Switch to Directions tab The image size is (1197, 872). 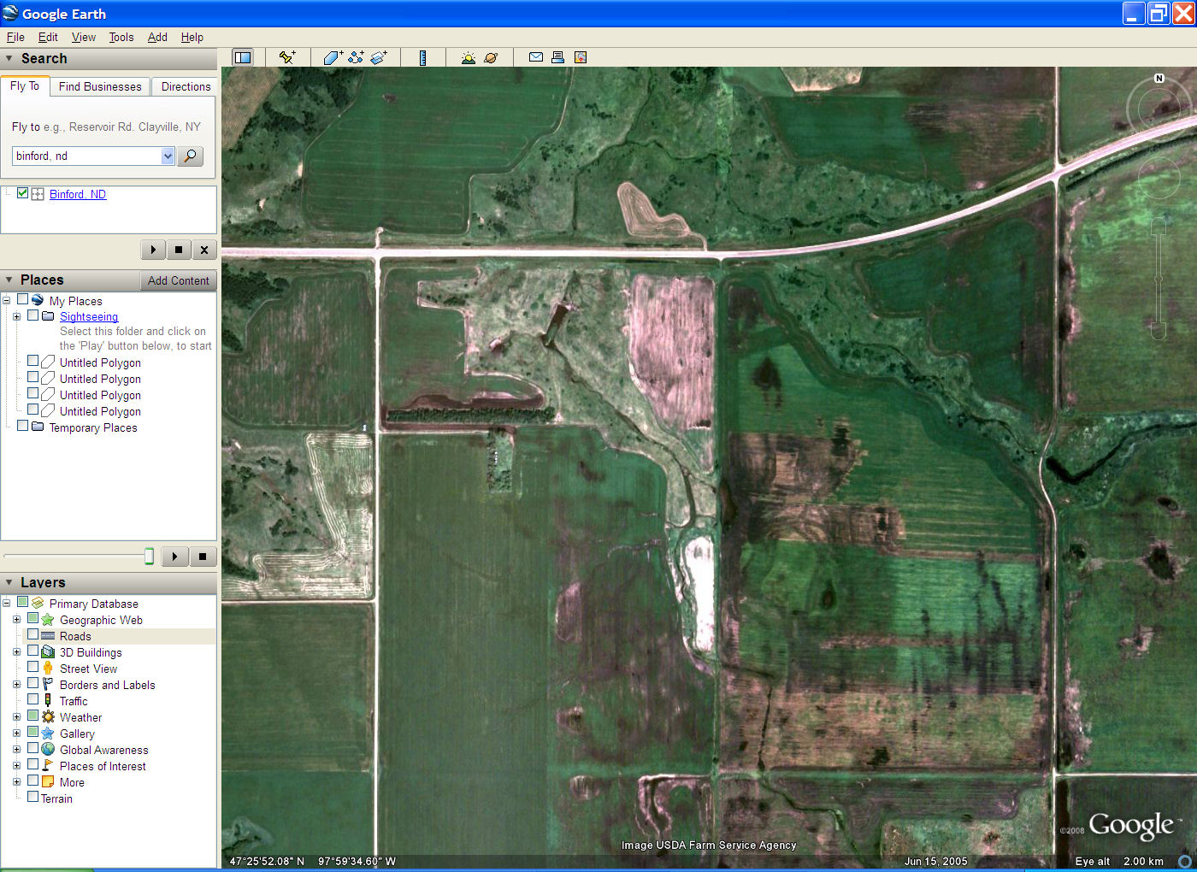pyautogui.click(x=186, y=86)
